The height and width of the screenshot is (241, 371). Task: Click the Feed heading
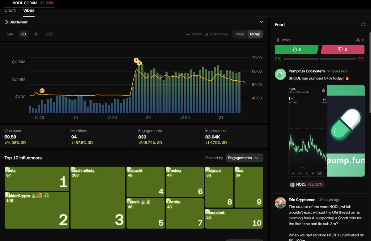click(x=280, y=25)
